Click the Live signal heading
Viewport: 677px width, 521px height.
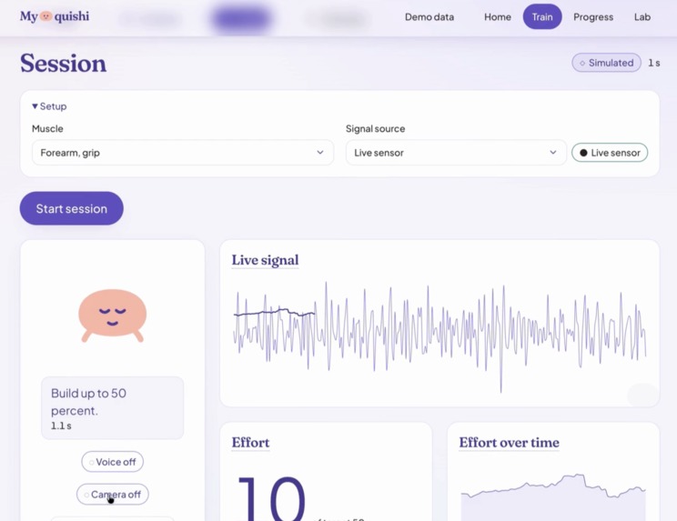click(x=265, y=260)
